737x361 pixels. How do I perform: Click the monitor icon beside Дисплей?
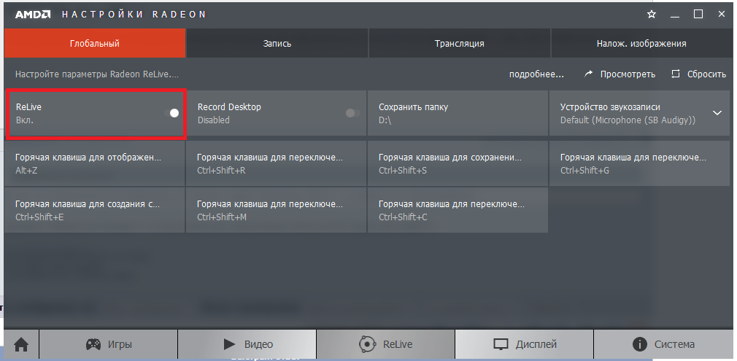click(x=501, y=344)
